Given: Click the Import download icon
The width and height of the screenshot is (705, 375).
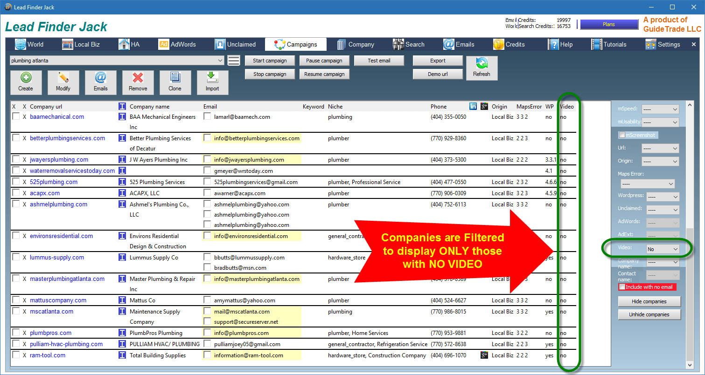Looking at the screenshot, I should [x=212, y=78].
